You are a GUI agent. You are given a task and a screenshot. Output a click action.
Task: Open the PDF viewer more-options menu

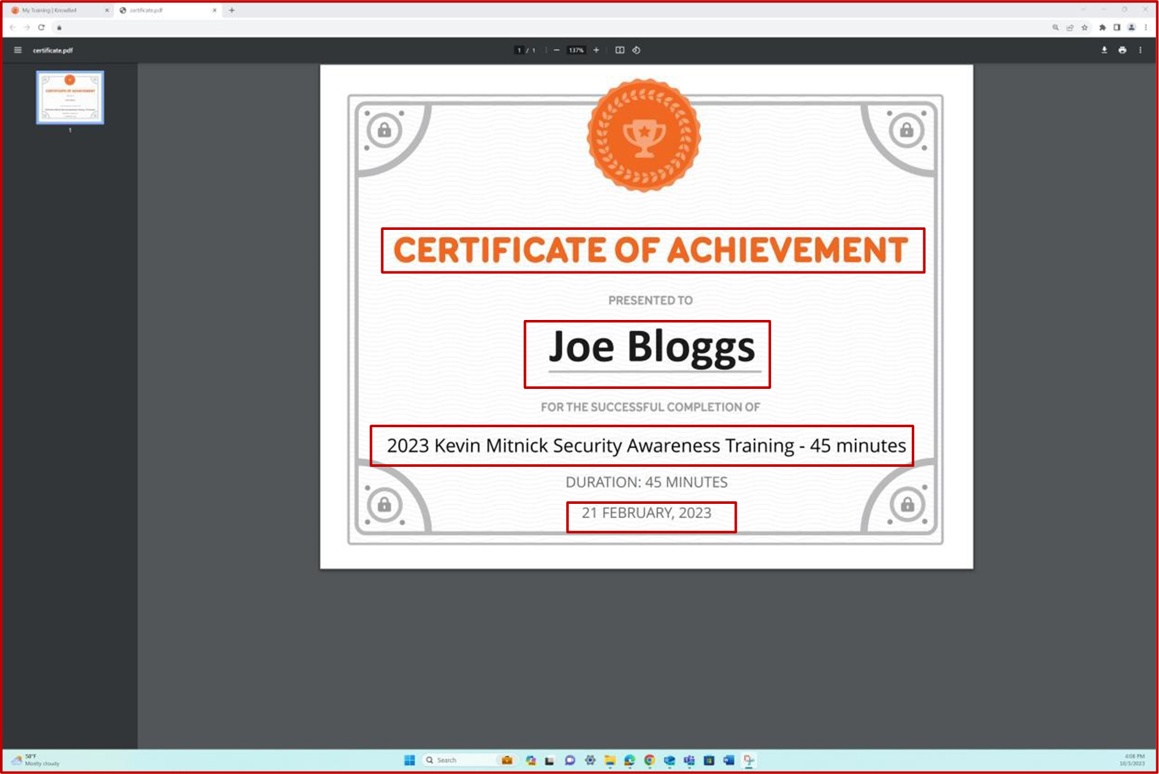click(1140, 50)
